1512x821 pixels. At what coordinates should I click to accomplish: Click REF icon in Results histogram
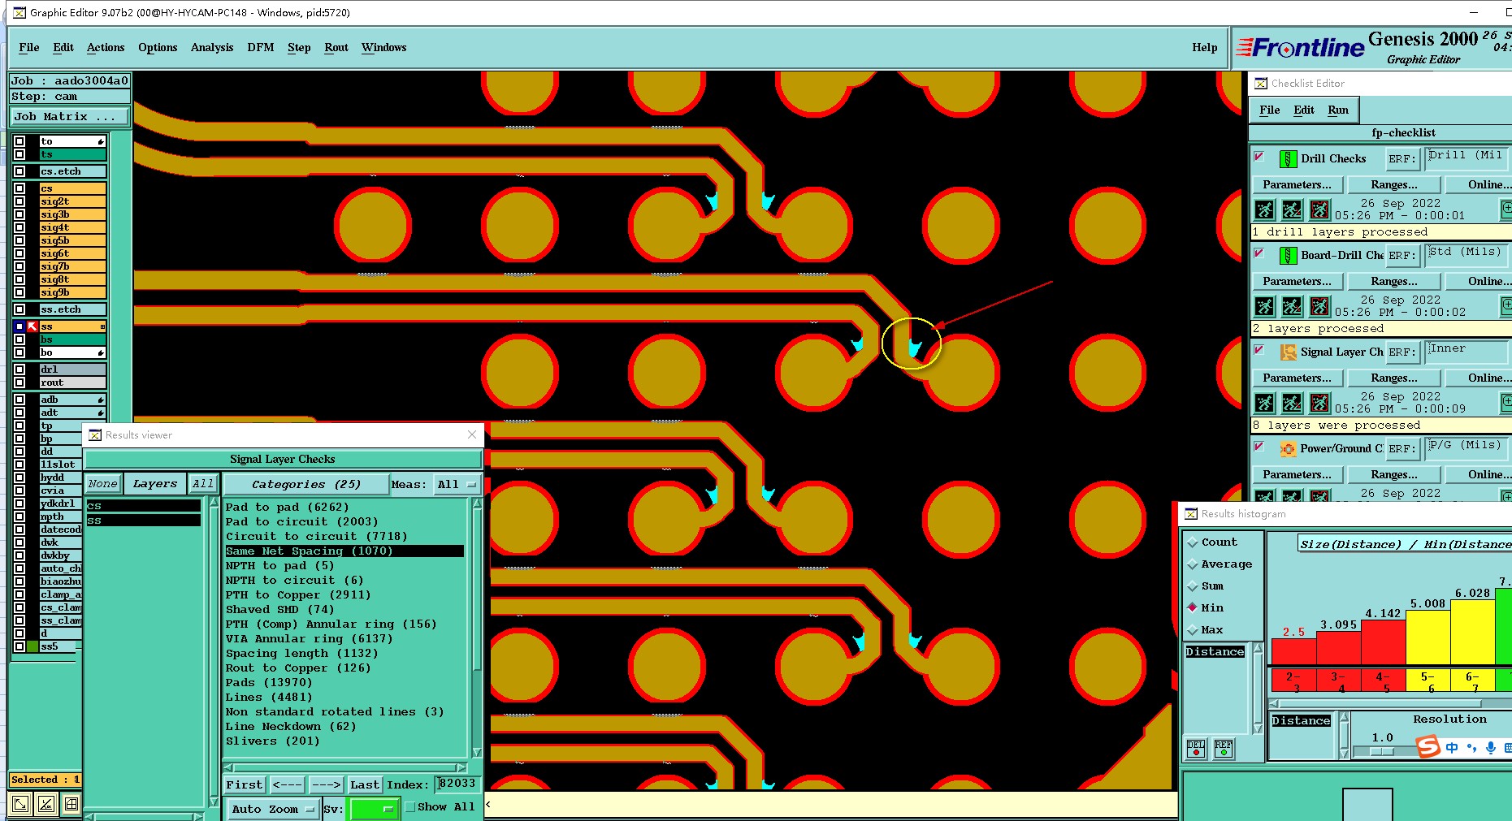[1224, 749]
